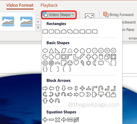Screen dimensions: 137x124
Task: Select the Cylinder shape
Action: 101,57
